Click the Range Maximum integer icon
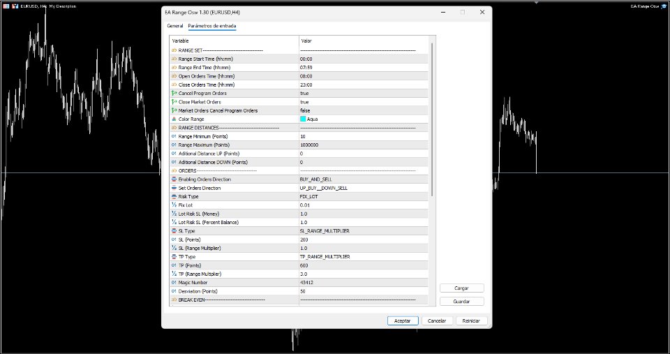670x354 pixels. [174, 145]
